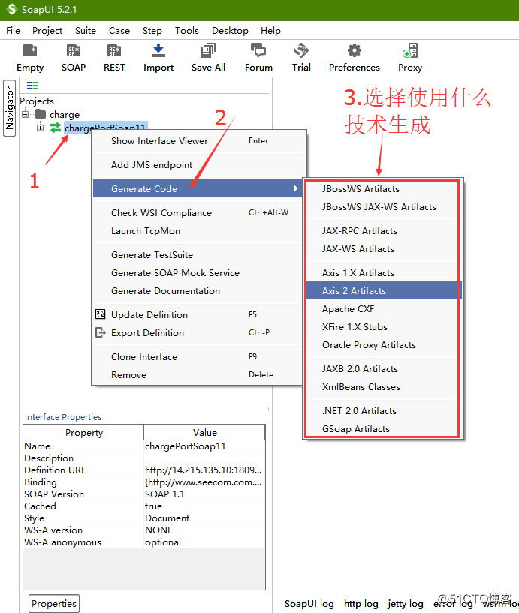This screenshot has height=613, width=519.
Task: Click the Update Definition refresh icon
Action: (x=101, y=314)
